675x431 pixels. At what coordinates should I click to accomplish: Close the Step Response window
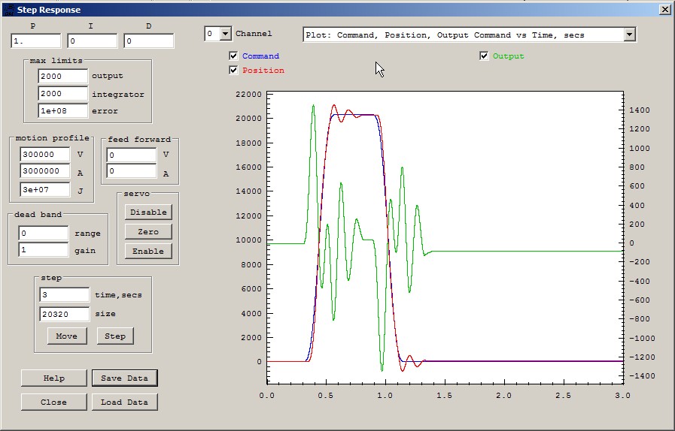(664, 10)
